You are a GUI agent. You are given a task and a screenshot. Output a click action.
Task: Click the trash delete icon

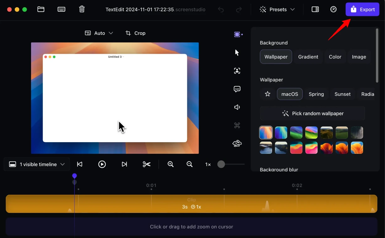(82, 9)
